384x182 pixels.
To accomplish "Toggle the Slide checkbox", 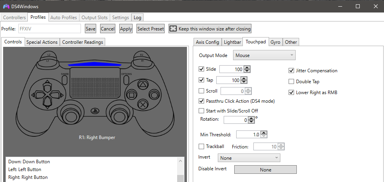I will pos(201,69).
